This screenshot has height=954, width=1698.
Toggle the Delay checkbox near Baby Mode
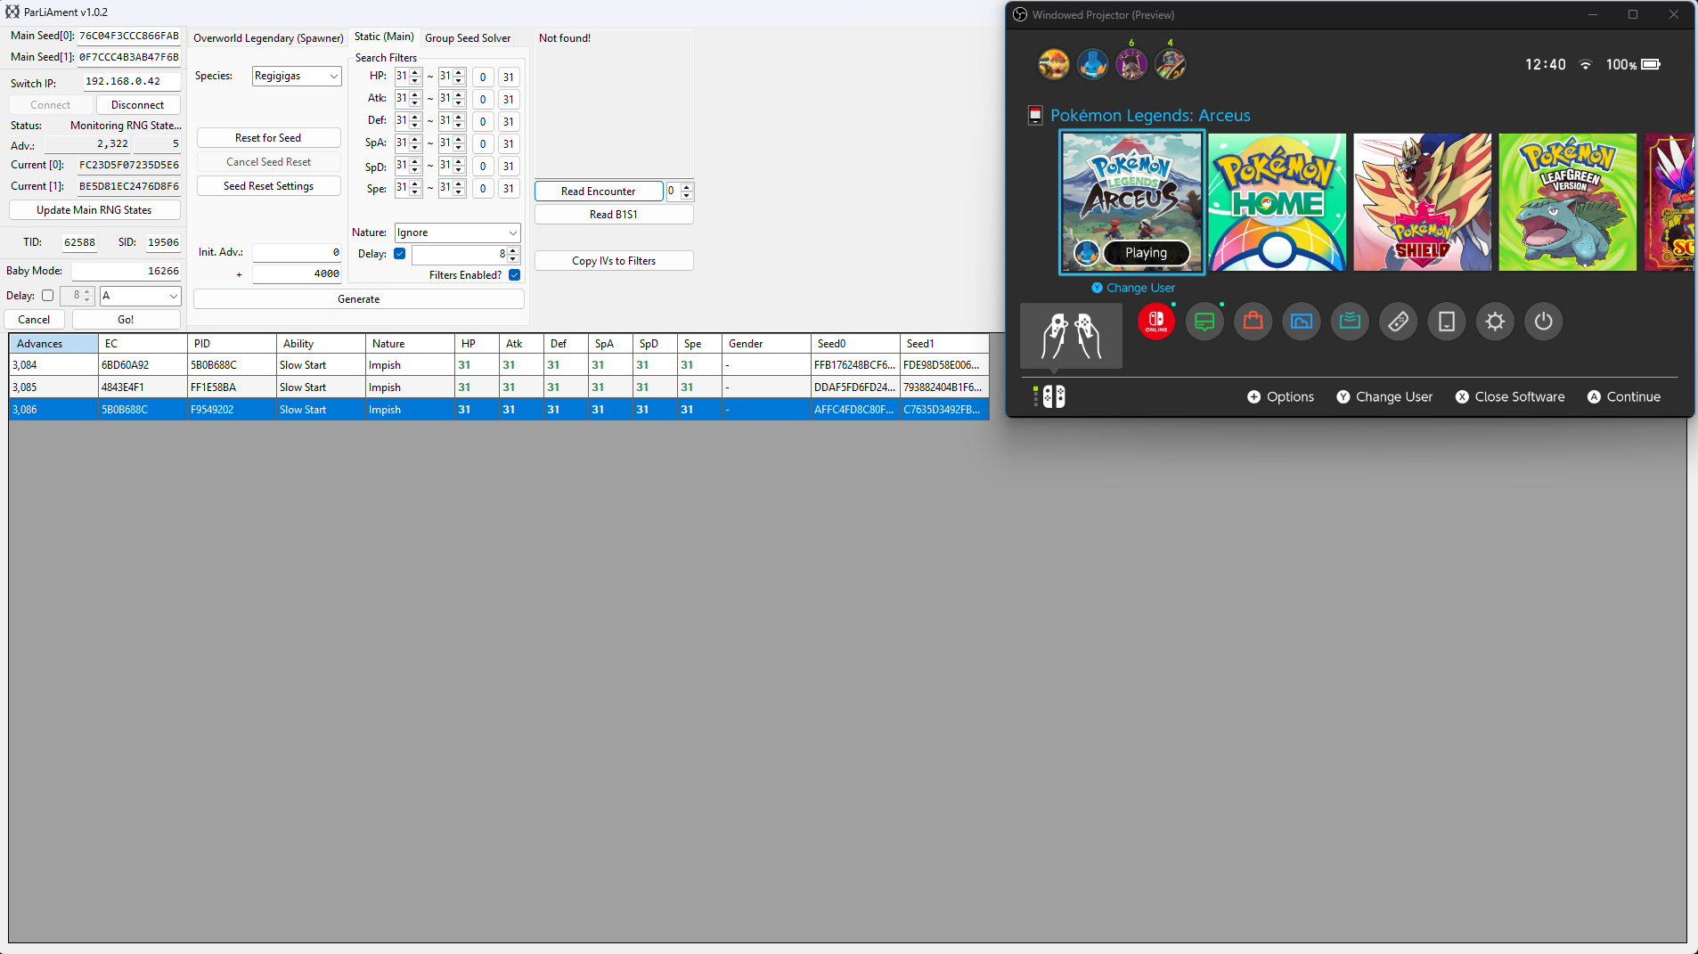47,296
